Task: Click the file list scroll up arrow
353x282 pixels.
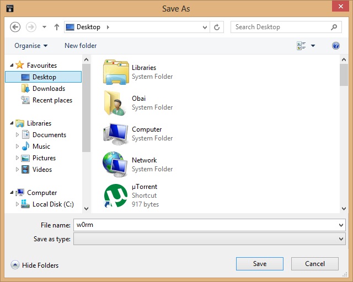Action: click(344, 59)
